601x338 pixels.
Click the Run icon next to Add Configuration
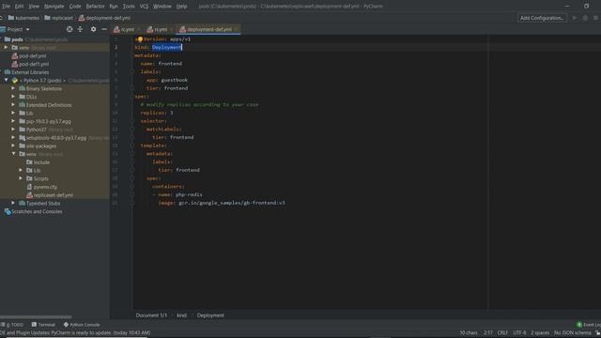coord(574,18)
